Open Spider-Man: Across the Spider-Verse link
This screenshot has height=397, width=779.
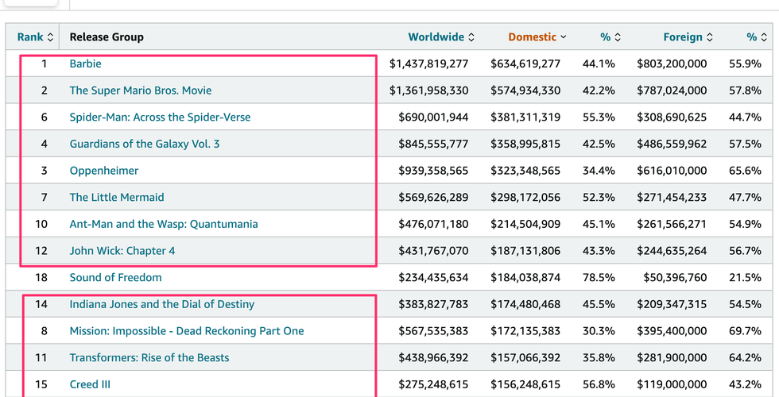[x=160, y=118]
